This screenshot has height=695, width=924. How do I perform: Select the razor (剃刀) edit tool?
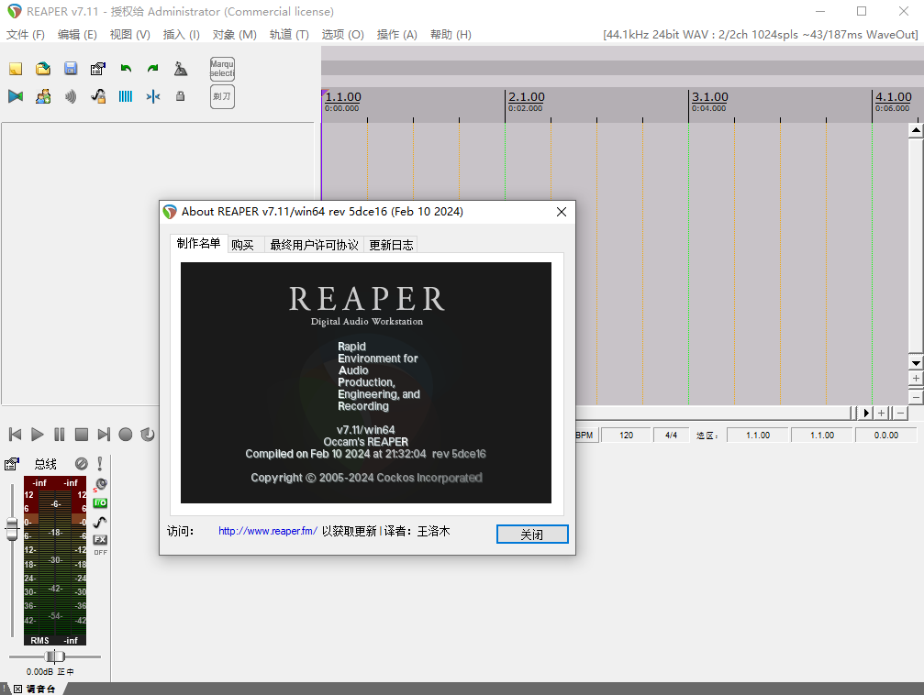point(221,96)
